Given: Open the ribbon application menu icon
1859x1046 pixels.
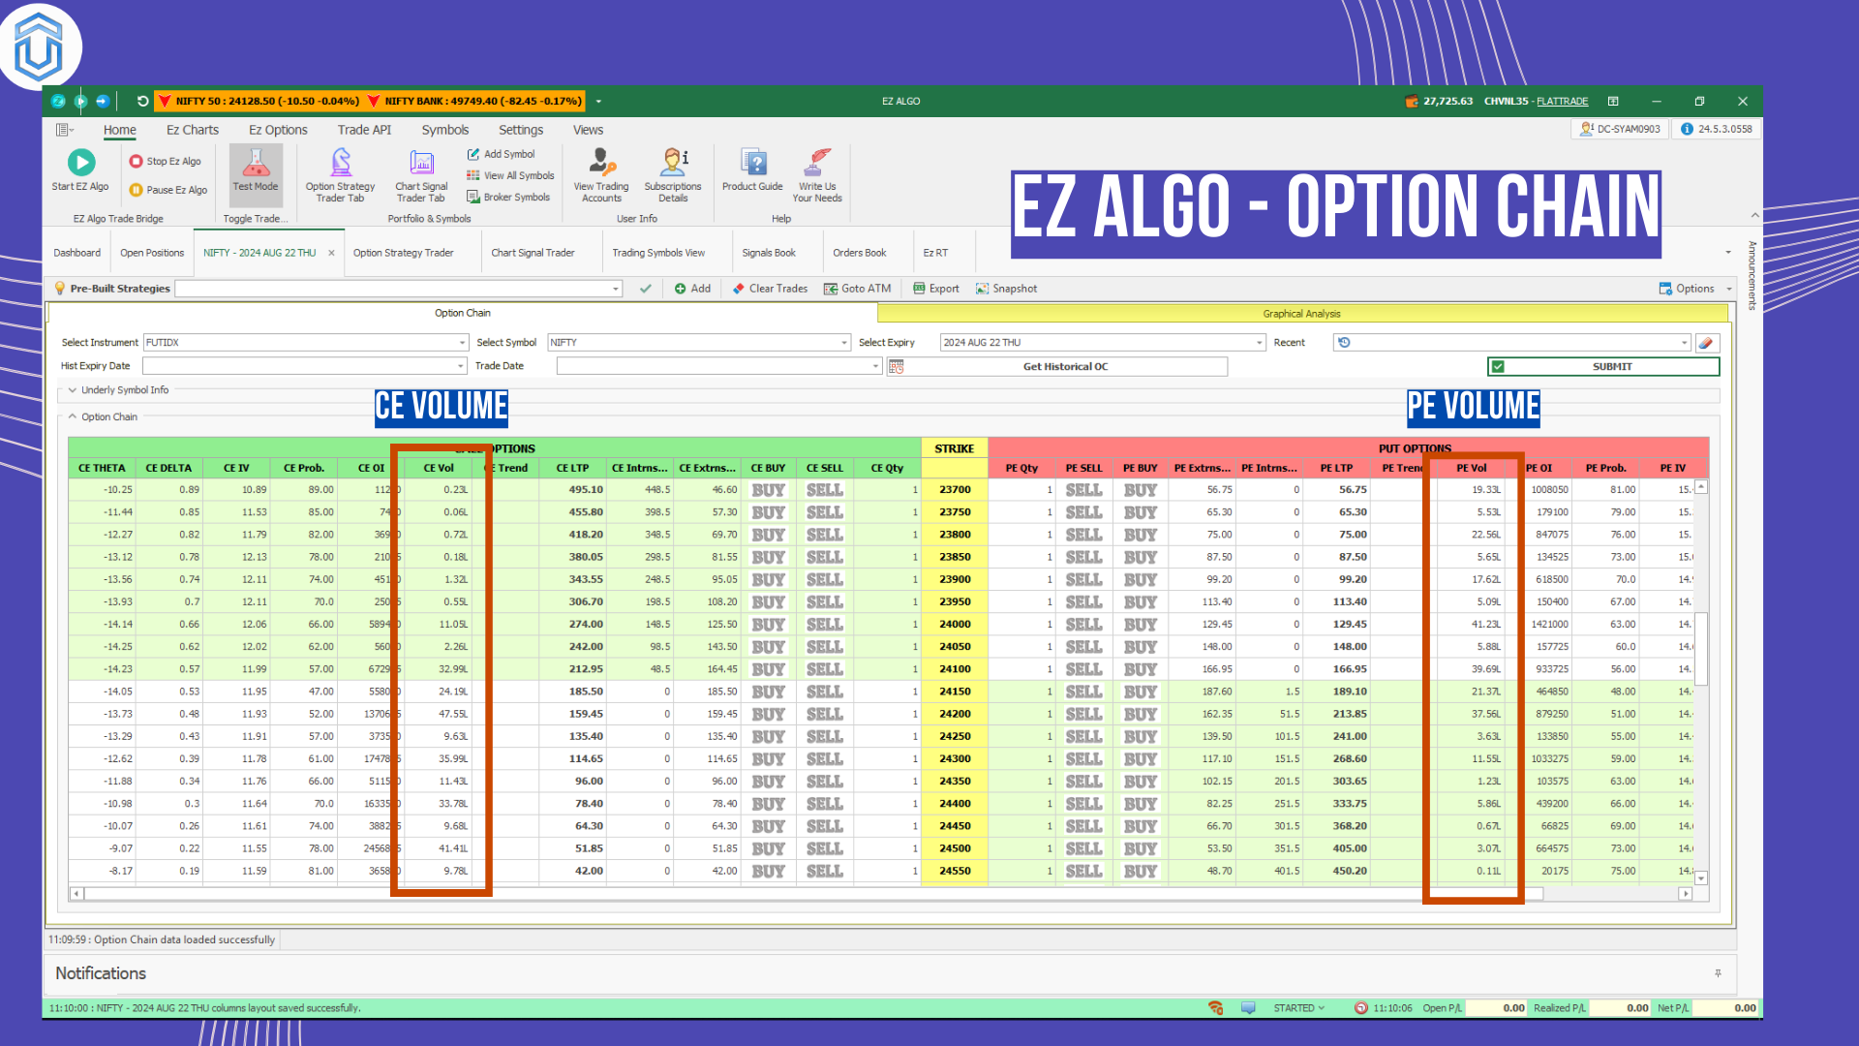Looking at the screenshot, I should tap(64, 130).
